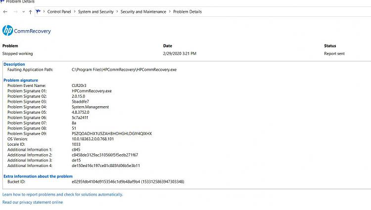
Task: Click the Forward navigation arrow
Action: [14, 11]
